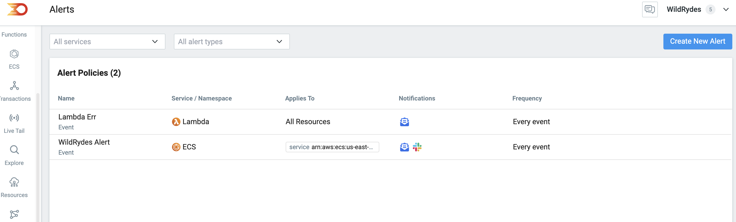This screenshot has height=222, width=736.
Task: Open the Resources section in sidebar
Action: 14,188
